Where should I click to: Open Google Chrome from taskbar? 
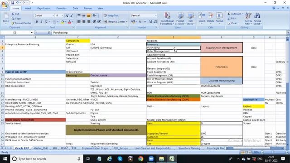coord(141,159)
